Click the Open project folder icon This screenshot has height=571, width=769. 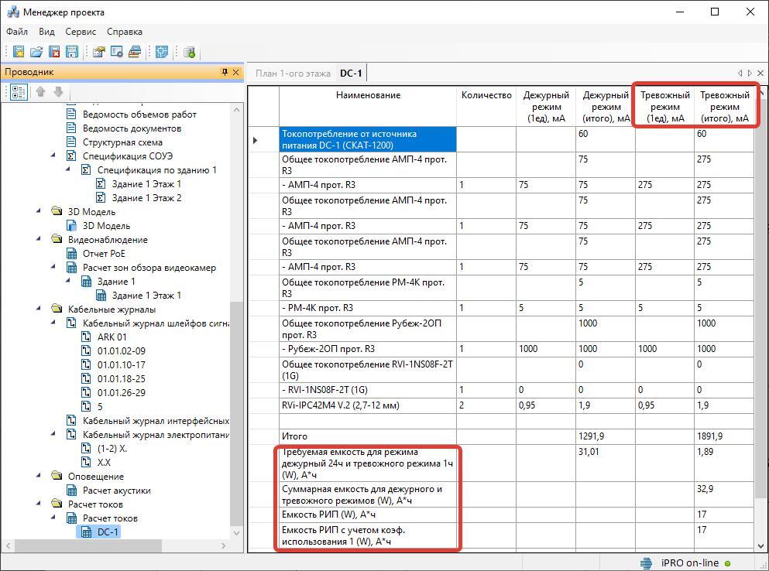[x=36, y=52]
